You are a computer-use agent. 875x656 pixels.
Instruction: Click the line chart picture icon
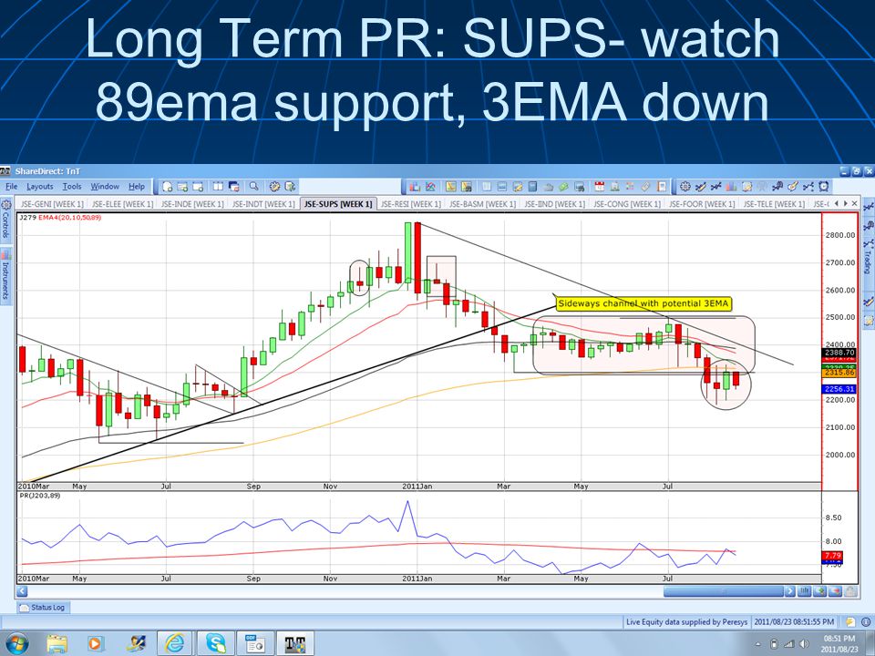click(430, 186)
